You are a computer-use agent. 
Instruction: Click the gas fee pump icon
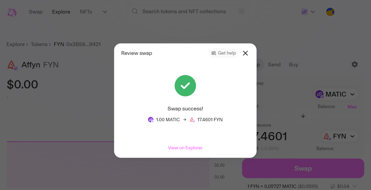tap(333, 186)
